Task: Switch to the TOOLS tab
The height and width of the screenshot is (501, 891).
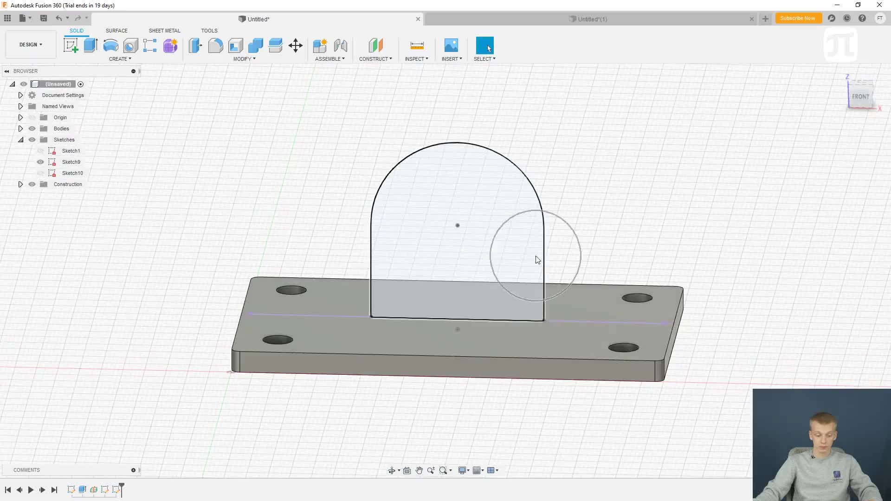Action: pos(209,31)
